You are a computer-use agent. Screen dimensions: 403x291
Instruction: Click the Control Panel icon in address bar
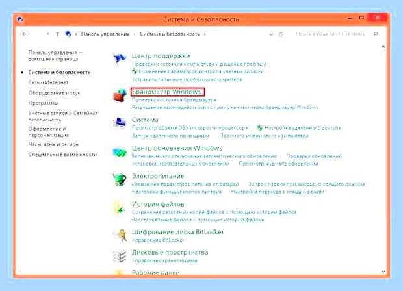coord(68,34)
